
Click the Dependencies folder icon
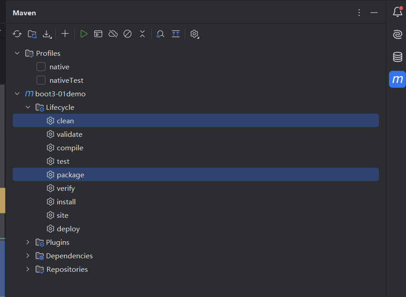tap(40, 256)
